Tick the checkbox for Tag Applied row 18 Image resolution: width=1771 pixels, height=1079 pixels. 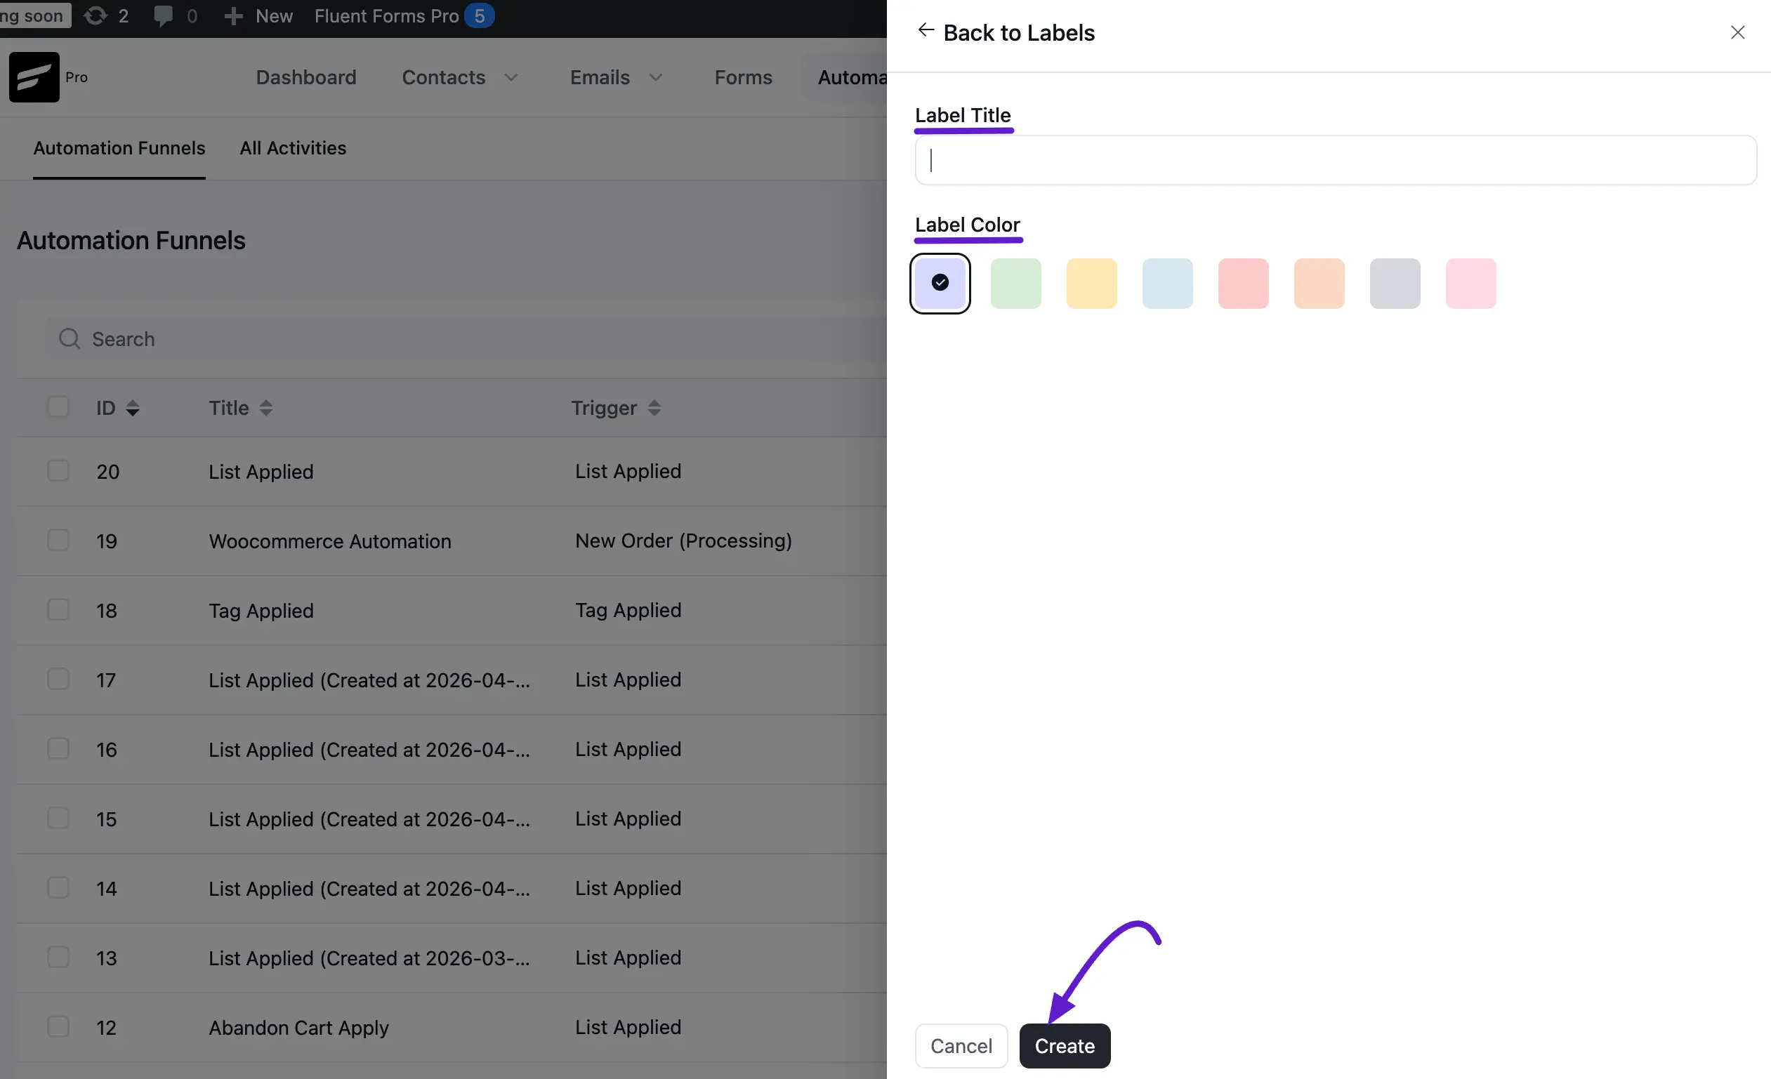tap(58, 610)
